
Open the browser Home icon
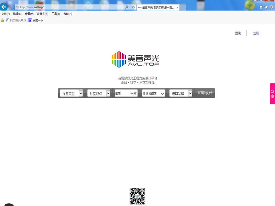point(261,7)
